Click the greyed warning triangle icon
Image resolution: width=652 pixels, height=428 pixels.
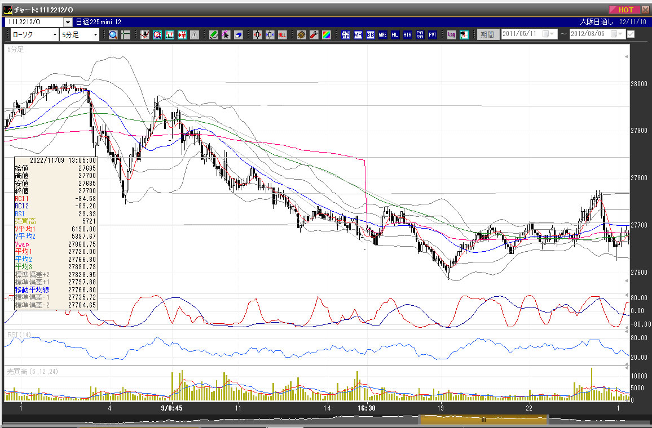coord(195,35)
